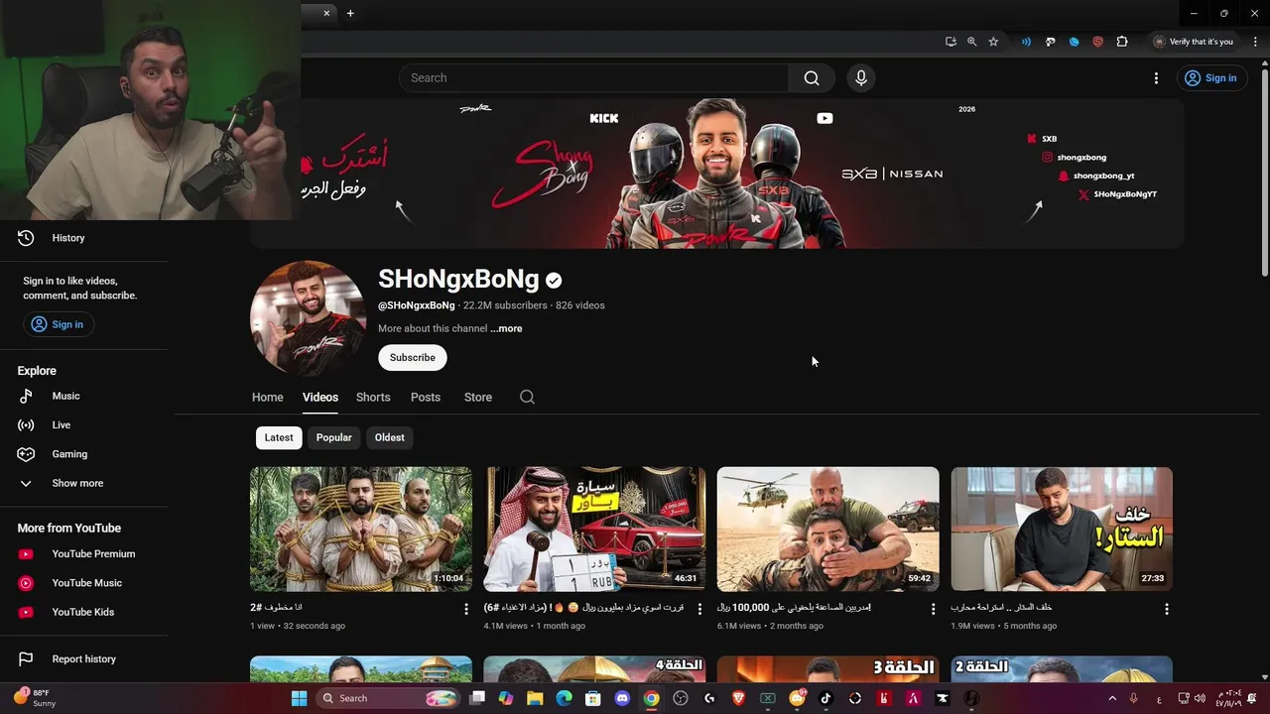The height and width of the screenshot is (714, 1270).
Task: Click the zoom magnifier icon in address bar
Action: click(x=971, y=42)
